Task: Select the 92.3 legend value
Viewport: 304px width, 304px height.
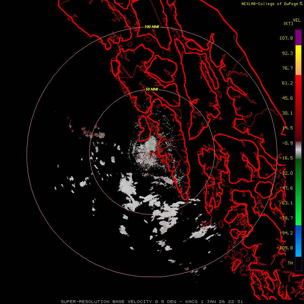Action: coord(287,53)
